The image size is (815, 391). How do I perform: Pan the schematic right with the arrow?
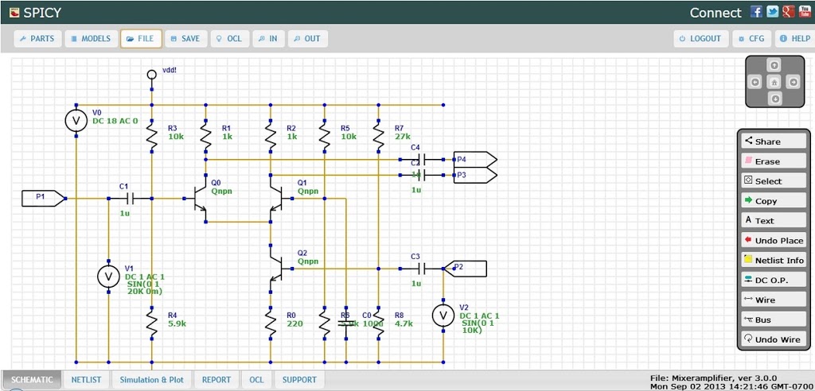(x=792, y=82)
